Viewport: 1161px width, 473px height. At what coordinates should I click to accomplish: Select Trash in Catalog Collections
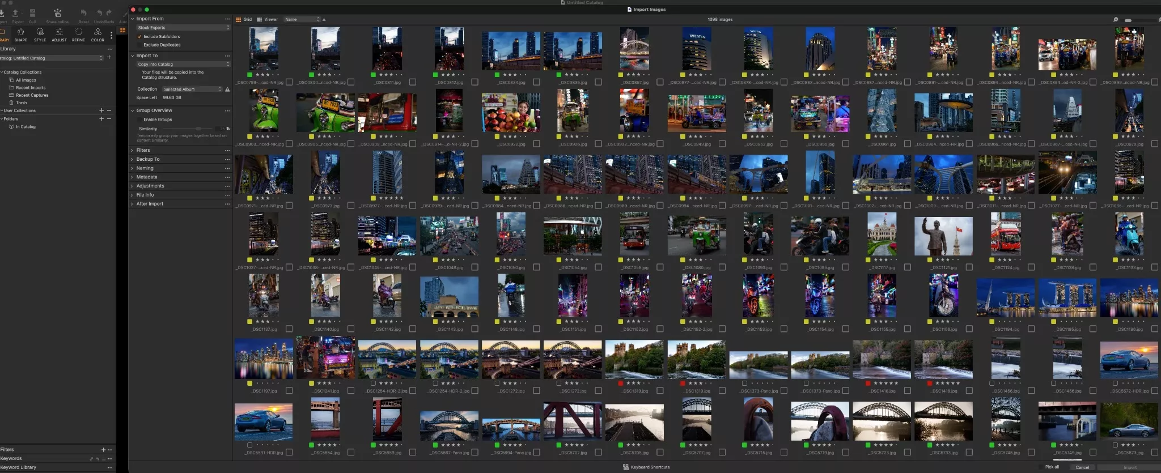coord(21,103)
